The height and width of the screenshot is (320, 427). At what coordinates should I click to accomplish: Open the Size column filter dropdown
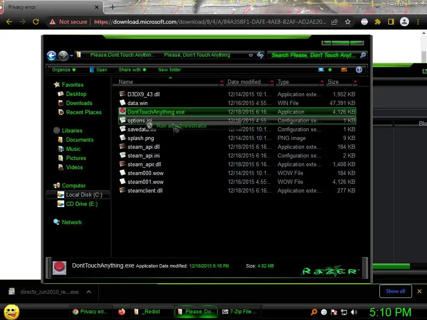pyautogui.click(x=355, y=82)
